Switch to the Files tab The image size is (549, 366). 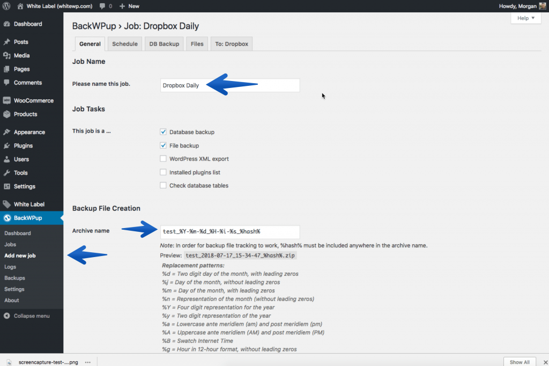click(197, 44)
